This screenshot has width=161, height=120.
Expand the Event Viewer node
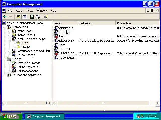[x=9, y=31]
